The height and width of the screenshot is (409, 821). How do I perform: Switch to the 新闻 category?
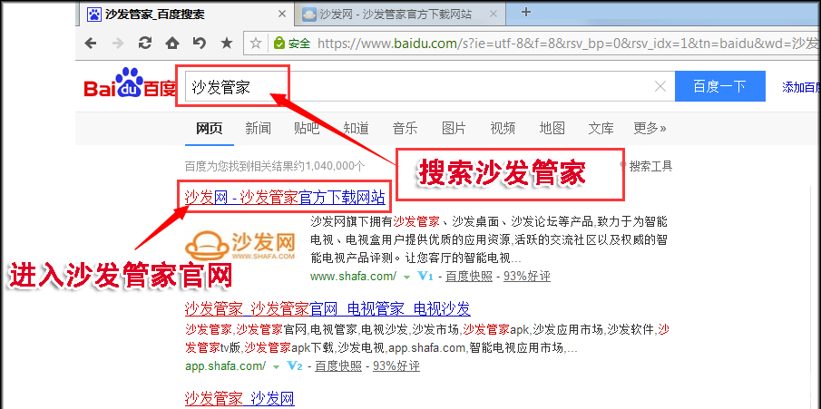(x=259, y=128)
